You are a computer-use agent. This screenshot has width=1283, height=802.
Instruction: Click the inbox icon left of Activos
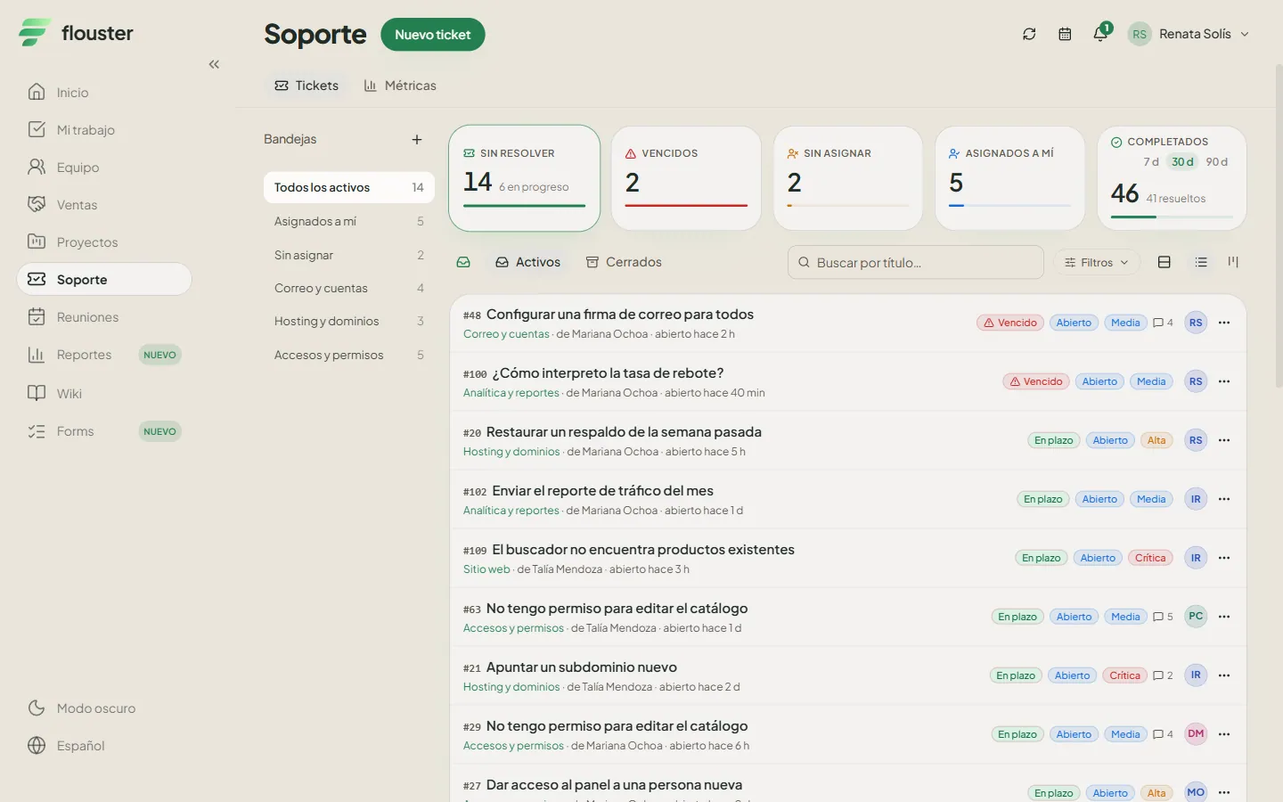[x=463, y=262]
